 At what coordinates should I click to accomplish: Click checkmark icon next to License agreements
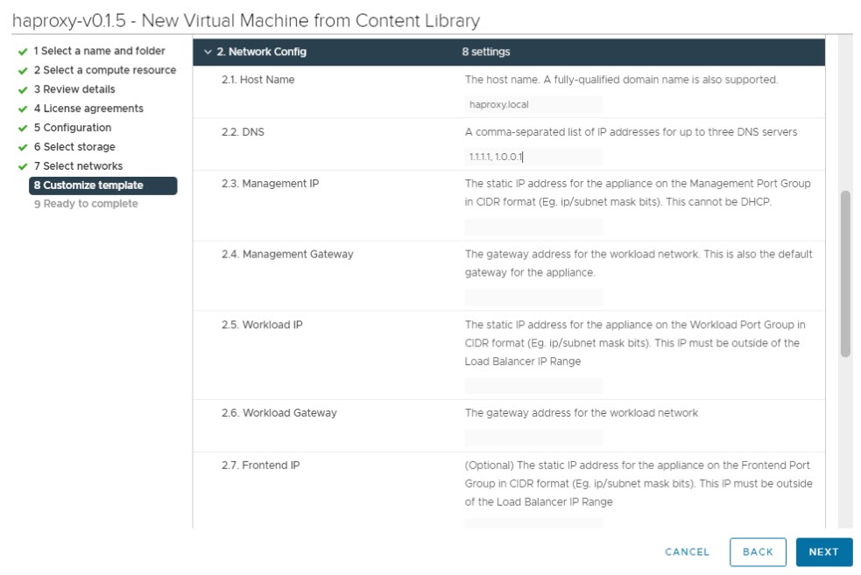pyautogui.click(x=23, y=109)
